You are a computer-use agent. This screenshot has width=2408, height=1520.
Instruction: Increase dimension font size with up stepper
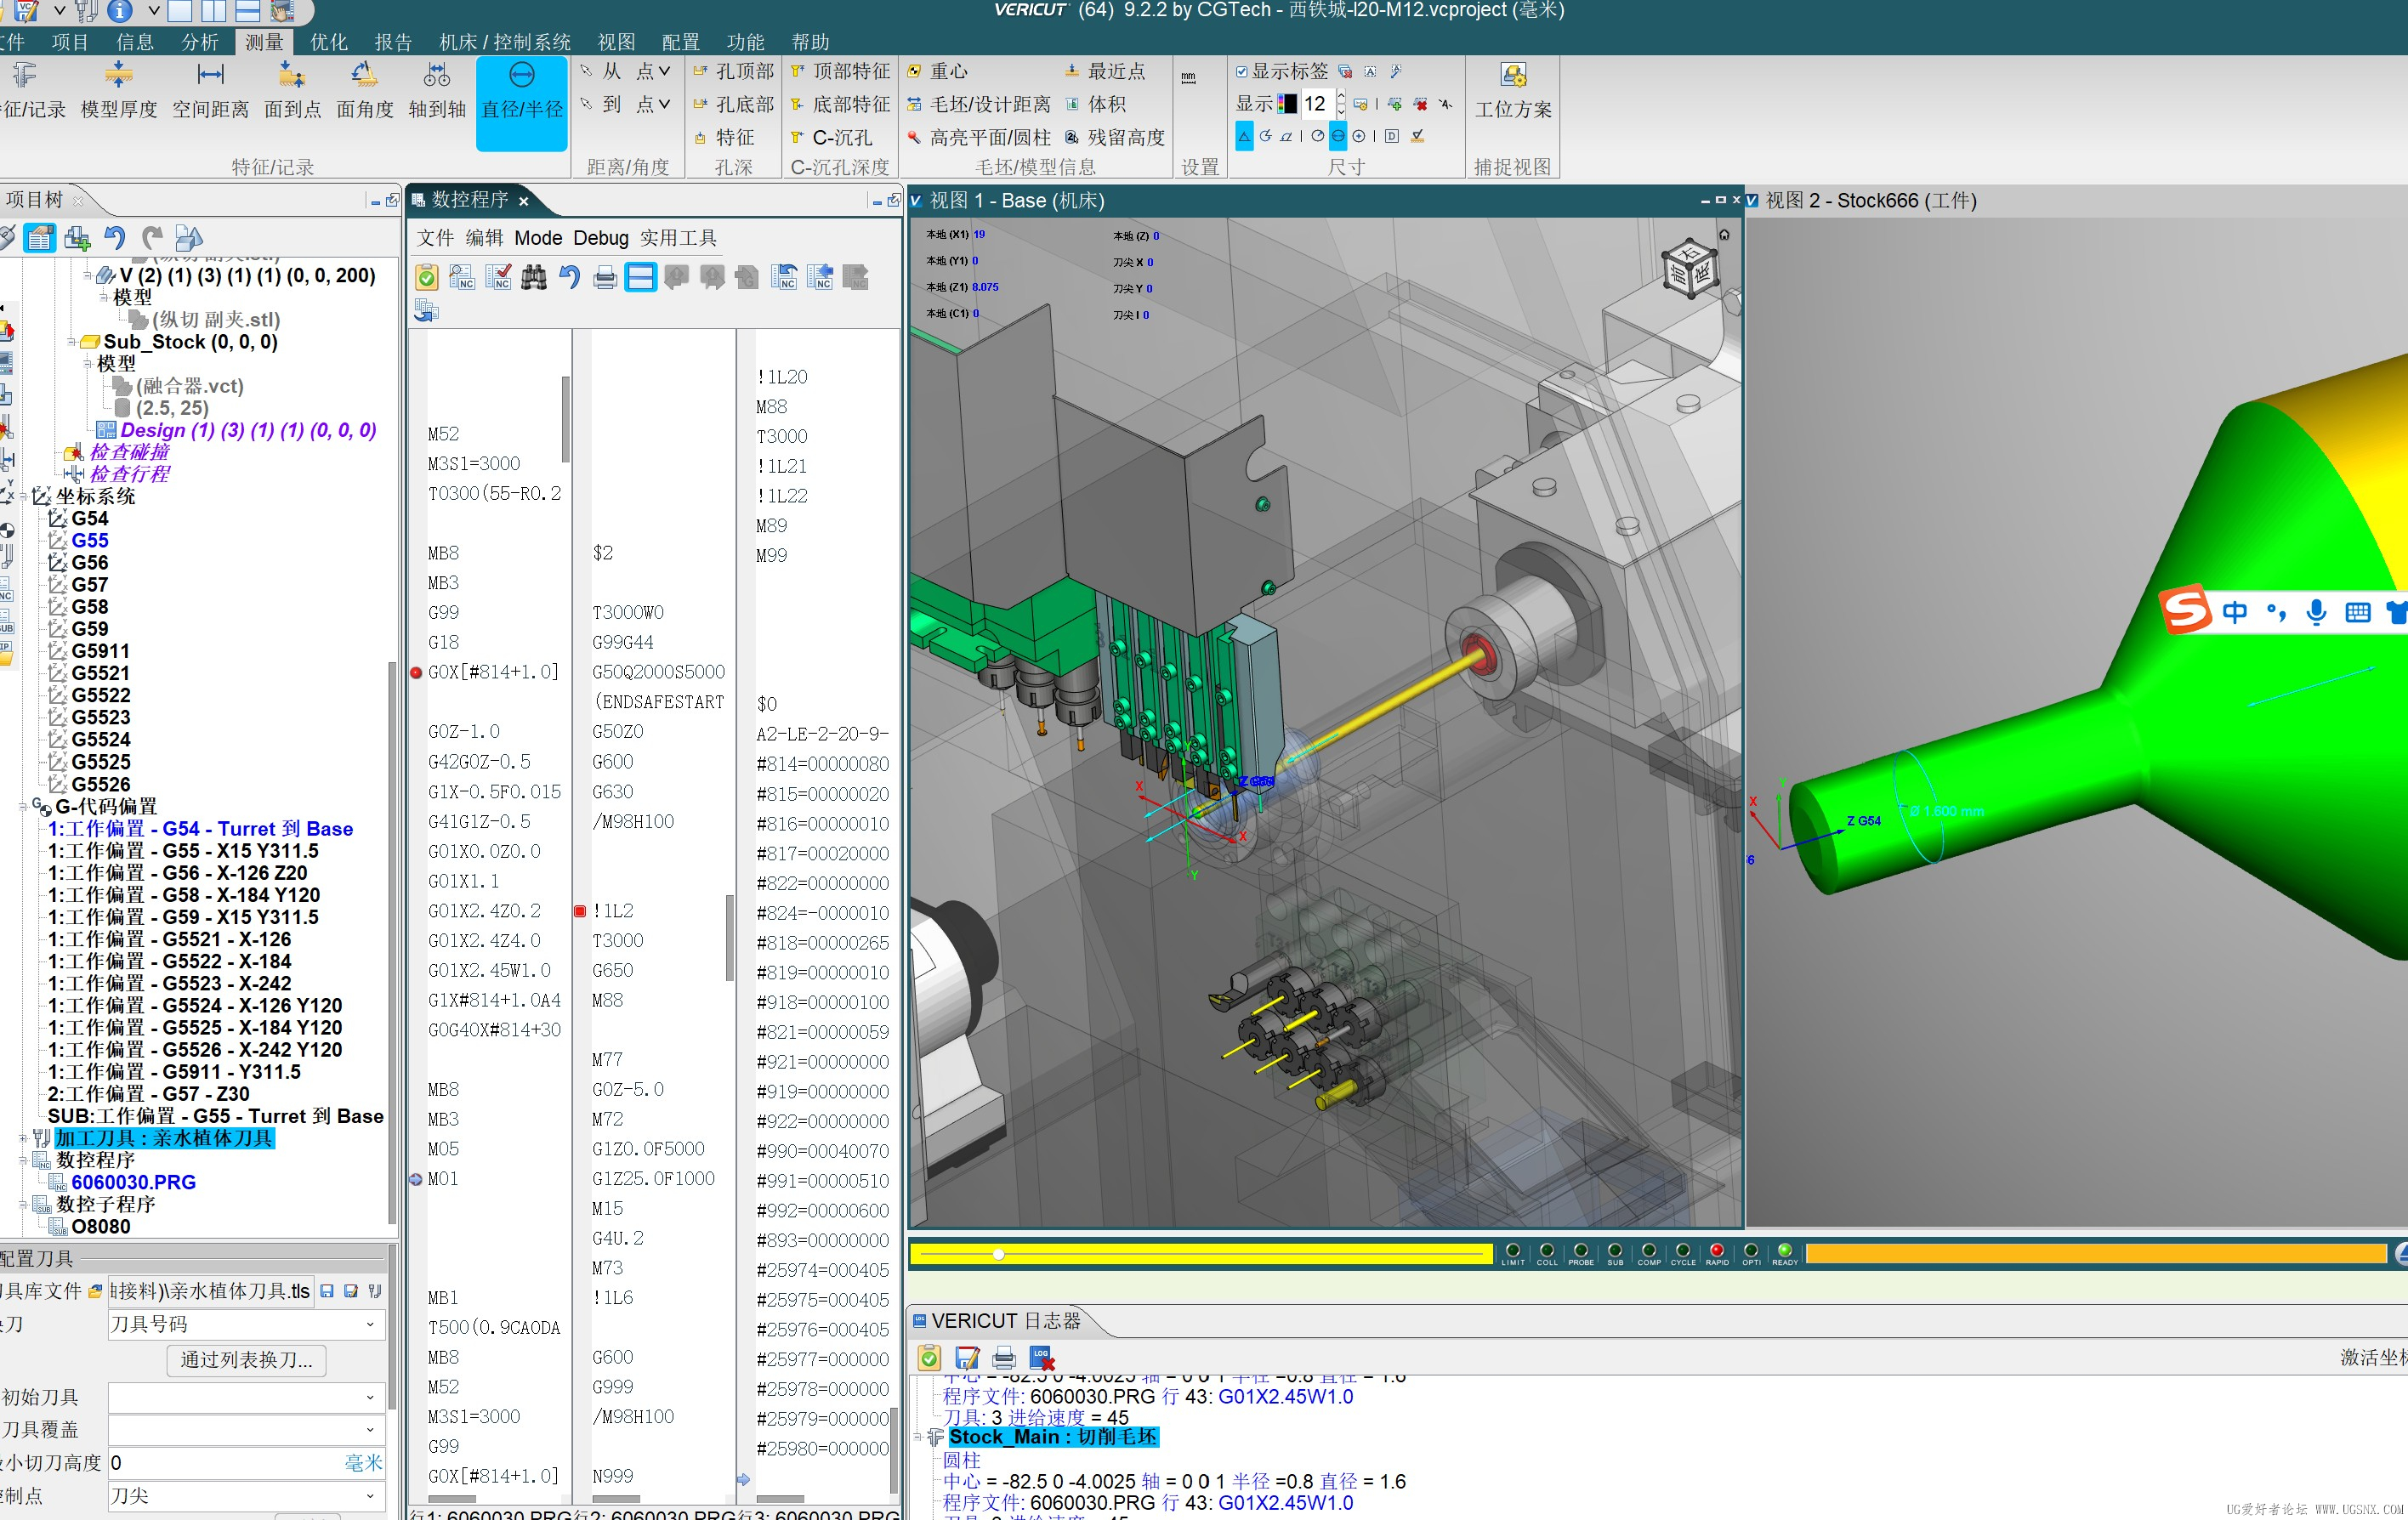(1340, 98)
